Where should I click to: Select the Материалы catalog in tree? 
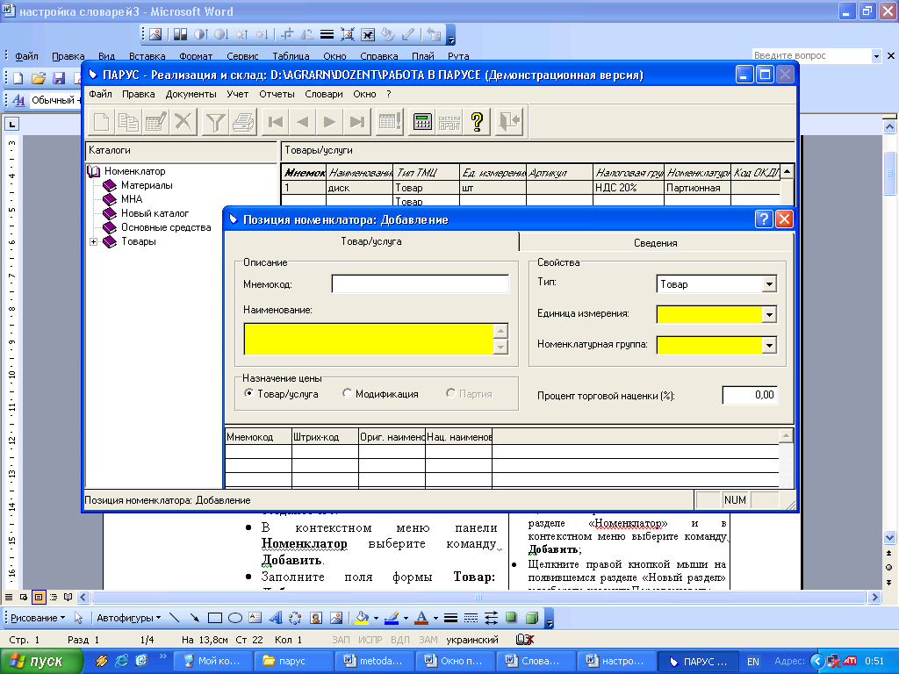(x=147, y=185)
